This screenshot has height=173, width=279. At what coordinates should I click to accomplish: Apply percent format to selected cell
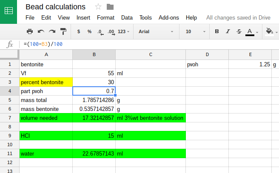coord(89,31)
